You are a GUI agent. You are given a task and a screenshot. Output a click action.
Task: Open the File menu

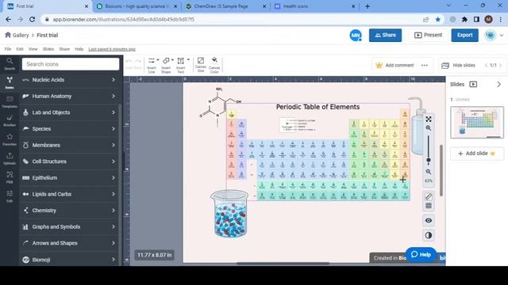point(8,49)
